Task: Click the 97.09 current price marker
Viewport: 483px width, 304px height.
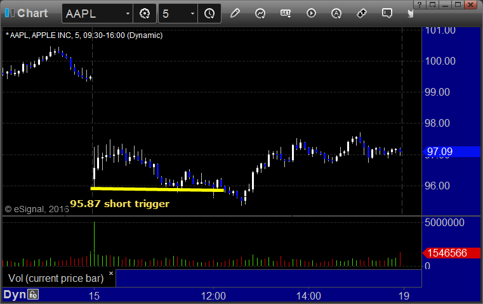Action: click(x=452, y=151)
